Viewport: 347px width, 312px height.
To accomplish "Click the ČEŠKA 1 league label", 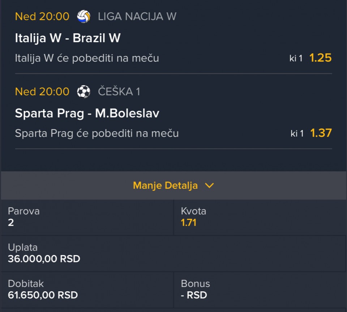I will 119,92.
